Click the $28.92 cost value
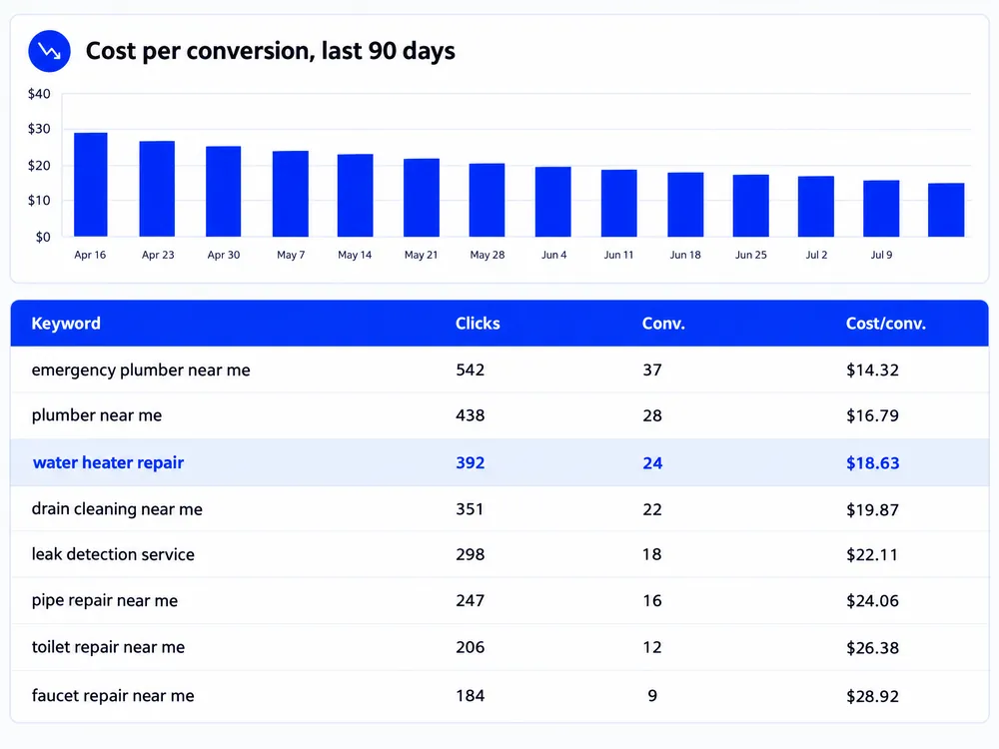 (x=872, y=696)
